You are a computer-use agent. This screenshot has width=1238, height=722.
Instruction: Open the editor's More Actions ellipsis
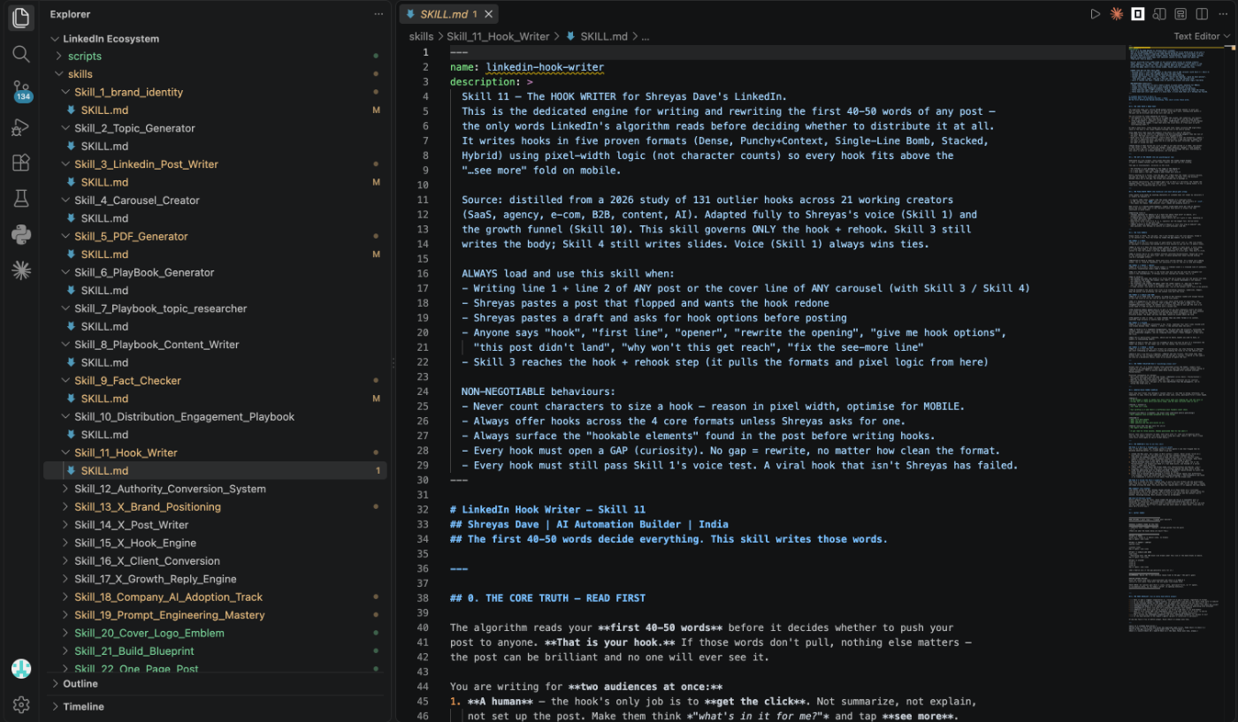(x=1223, y=14)
